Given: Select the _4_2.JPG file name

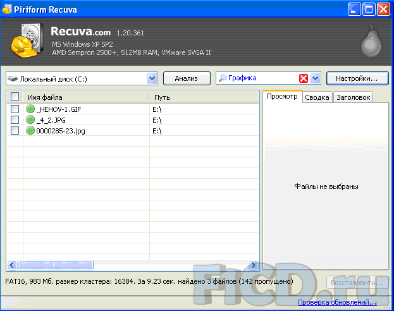Looking at the screenshot, I should pos(51,120).
